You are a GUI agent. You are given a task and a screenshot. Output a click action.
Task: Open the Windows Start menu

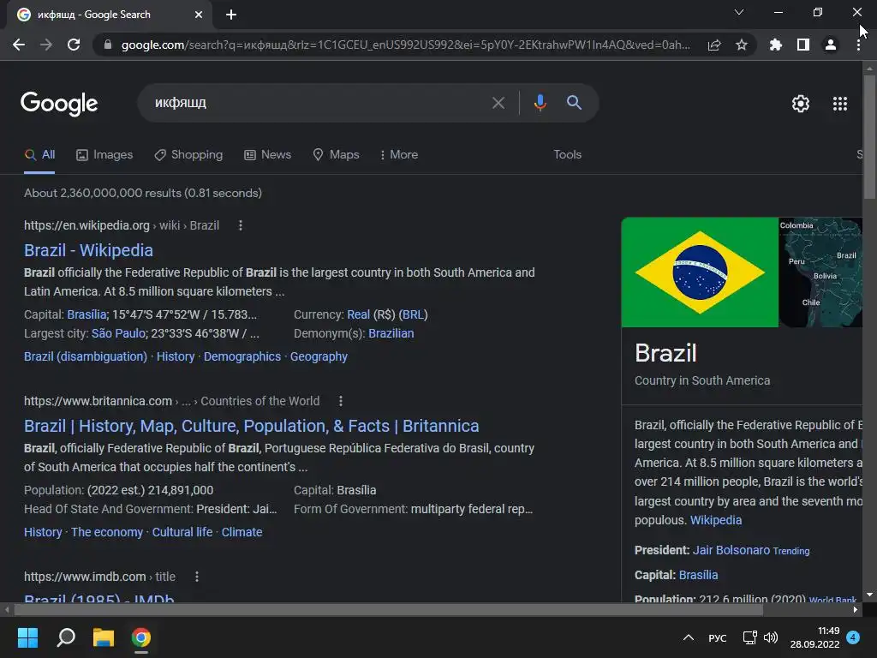tap(28, 637)
